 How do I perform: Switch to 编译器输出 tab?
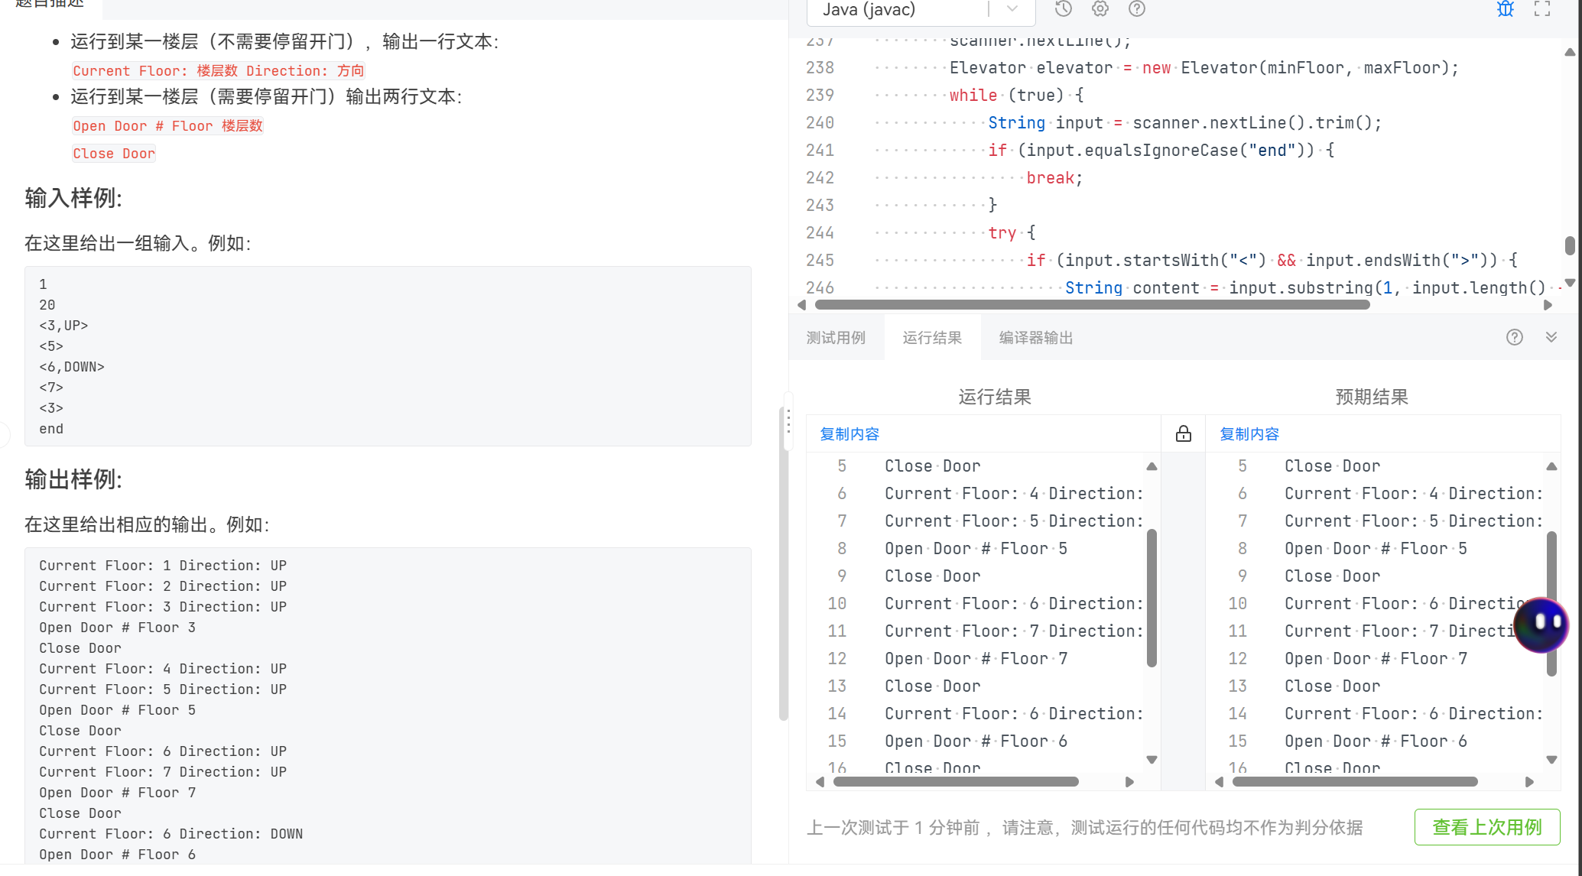1035,338
